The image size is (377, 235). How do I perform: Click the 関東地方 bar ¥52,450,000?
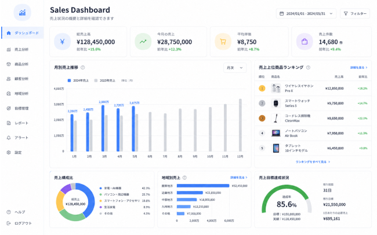click(203, 186)
